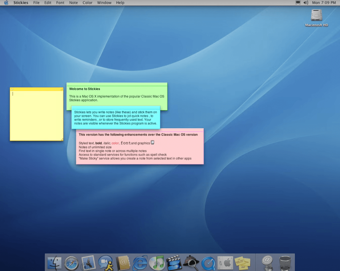Launch Safari from the Dock
Screen dimensions: 340x271
(71, 263)
